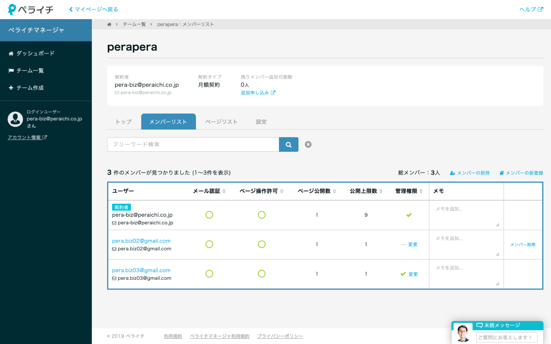Image resolution: width=551 pixels, height=344 pixels.
Task: Open チーム一覧 breadcrumb link
Action: click(134, 24)
